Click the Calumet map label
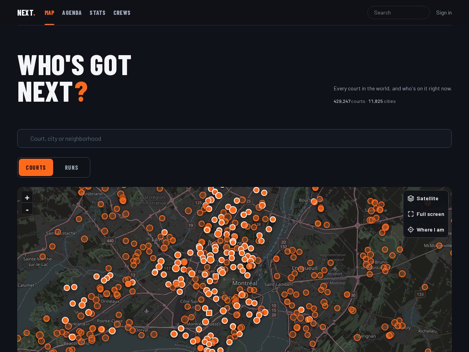 click(26, 285)
